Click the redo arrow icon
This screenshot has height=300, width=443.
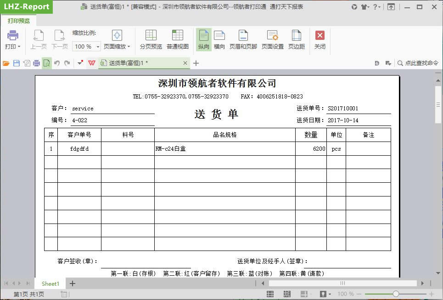[x=67, y=63]
